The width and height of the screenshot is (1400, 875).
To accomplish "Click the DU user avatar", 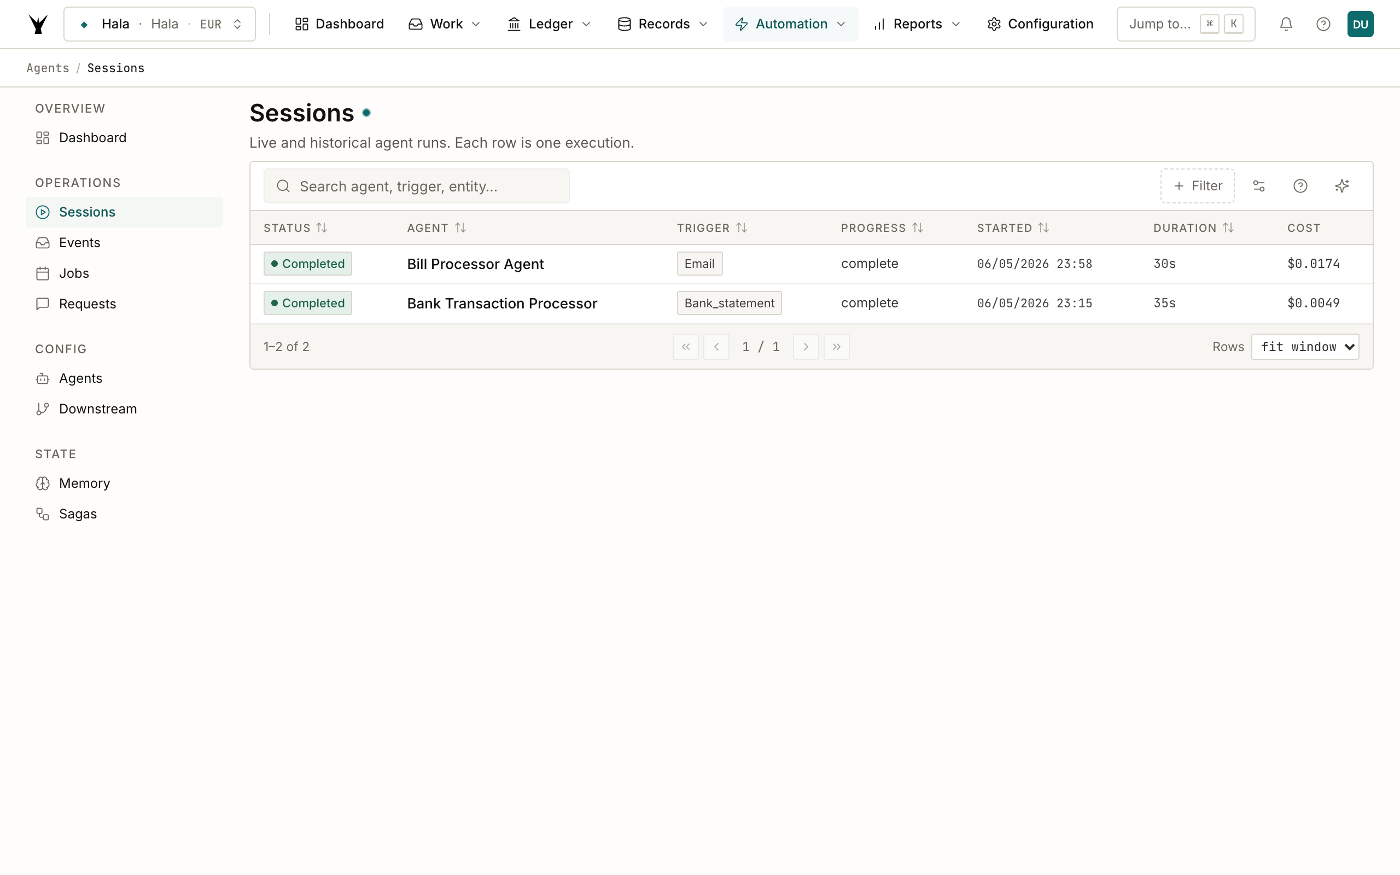I will coord(1360,24).
